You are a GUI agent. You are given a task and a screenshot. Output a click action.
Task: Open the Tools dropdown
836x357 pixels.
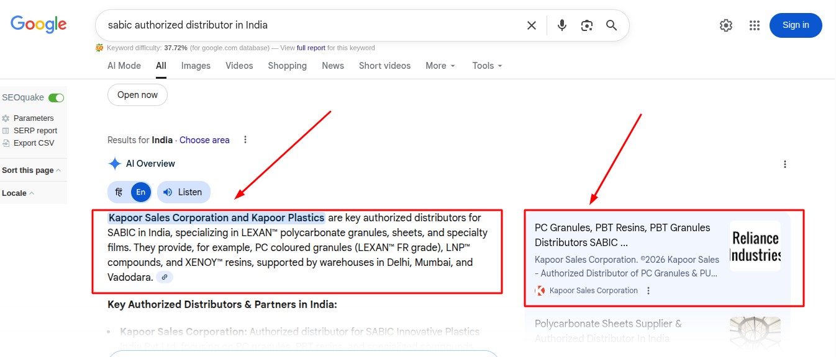coord(486,66)
